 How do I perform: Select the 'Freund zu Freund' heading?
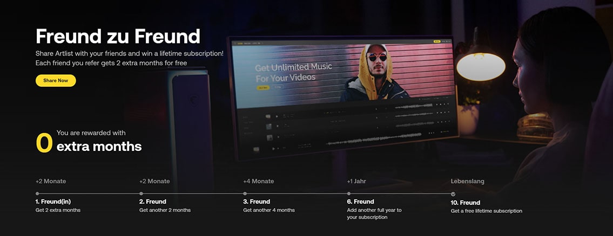[118, 36]
